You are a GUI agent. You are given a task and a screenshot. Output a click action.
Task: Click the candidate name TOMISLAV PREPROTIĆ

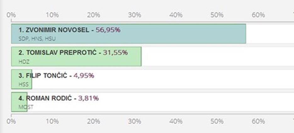pos(61,53)
